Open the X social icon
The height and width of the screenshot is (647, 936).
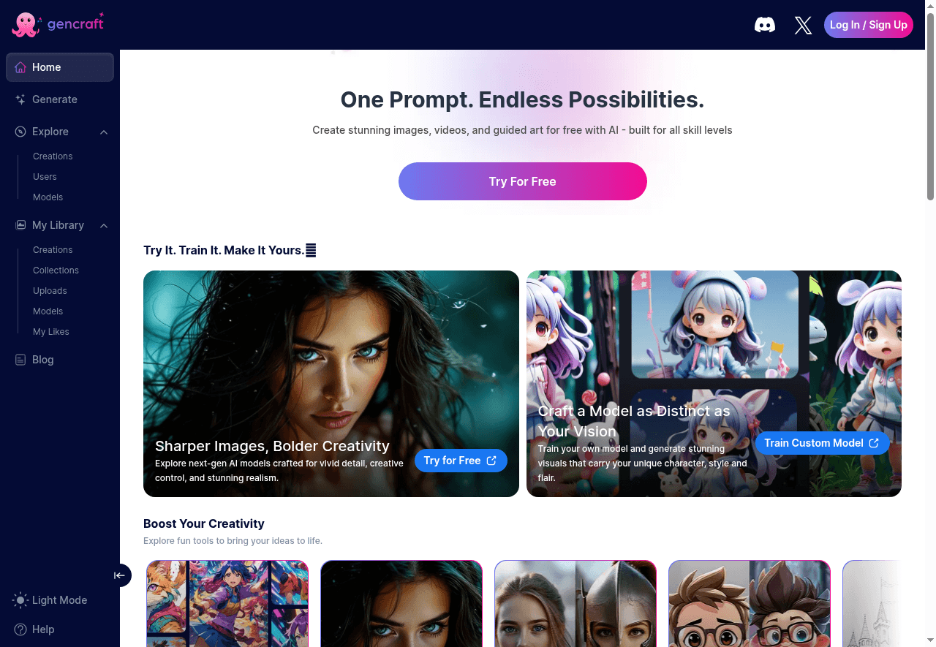click(803, 26)
